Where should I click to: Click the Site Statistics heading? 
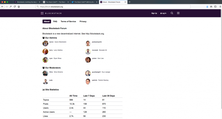click(51, 90)
